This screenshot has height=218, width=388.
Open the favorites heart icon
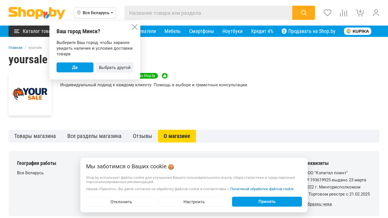click(x=327, y=13)
